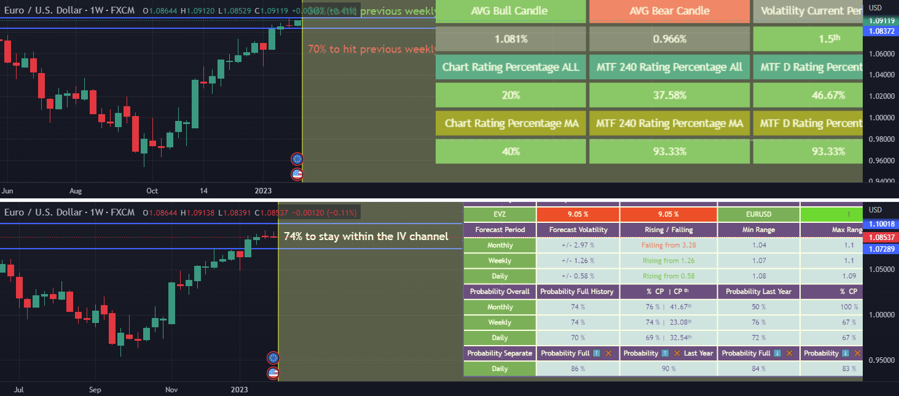Click the AVG Bull Candle header cell
This screenshot has width=899, height=396.
510,11
